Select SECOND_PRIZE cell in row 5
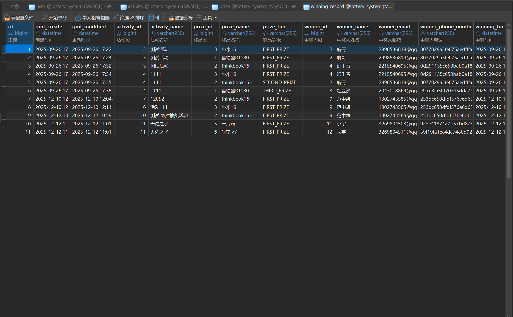 (x=279, y=82)
